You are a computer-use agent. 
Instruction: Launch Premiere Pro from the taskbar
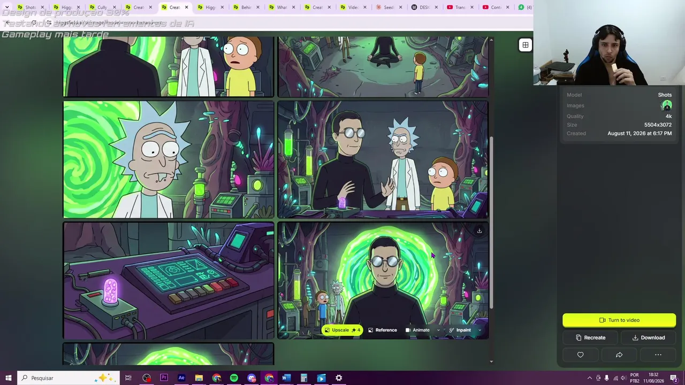click(x=164, y=378)
